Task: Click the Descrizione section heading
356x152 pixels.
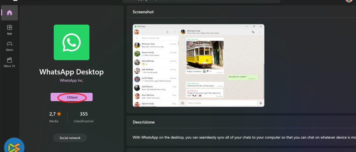Action: pyautogui.click(x=143, y=122)
